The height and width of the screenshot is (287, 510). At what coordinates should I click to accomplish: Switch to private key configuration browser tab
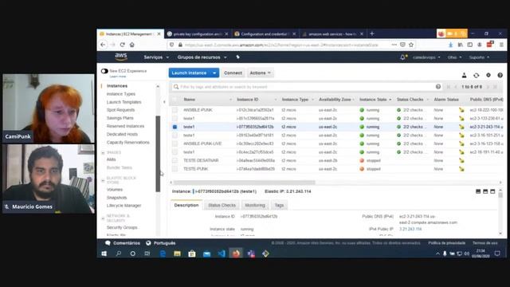[198, 33]
